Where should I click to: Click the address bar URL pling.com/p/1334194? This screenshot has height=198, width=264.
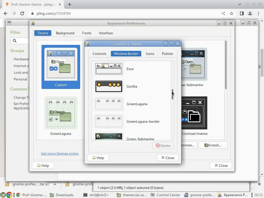[54, 13]
